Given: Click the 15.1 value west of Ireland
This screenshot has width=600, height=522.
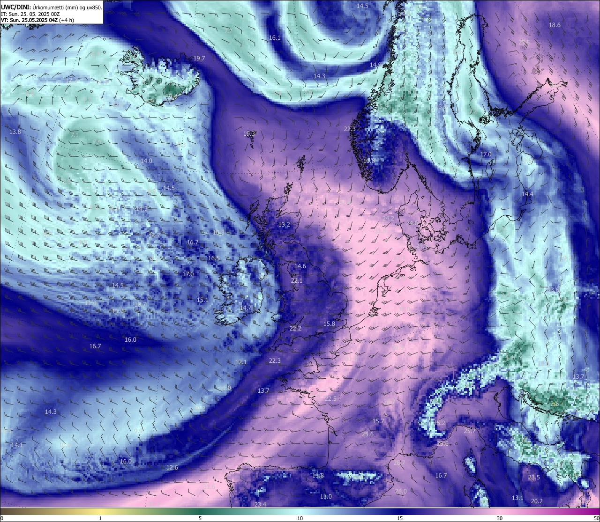Looking at the screenshot, I should point(202,301).
